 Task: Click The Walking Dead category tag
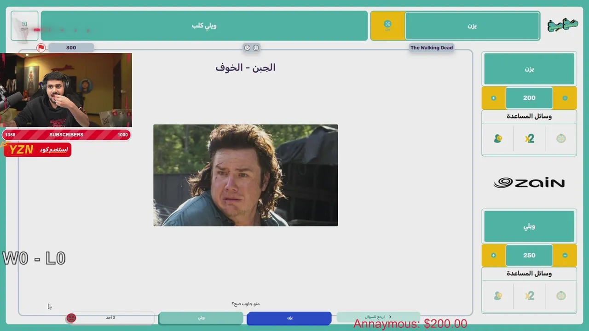tap(432, 48)
